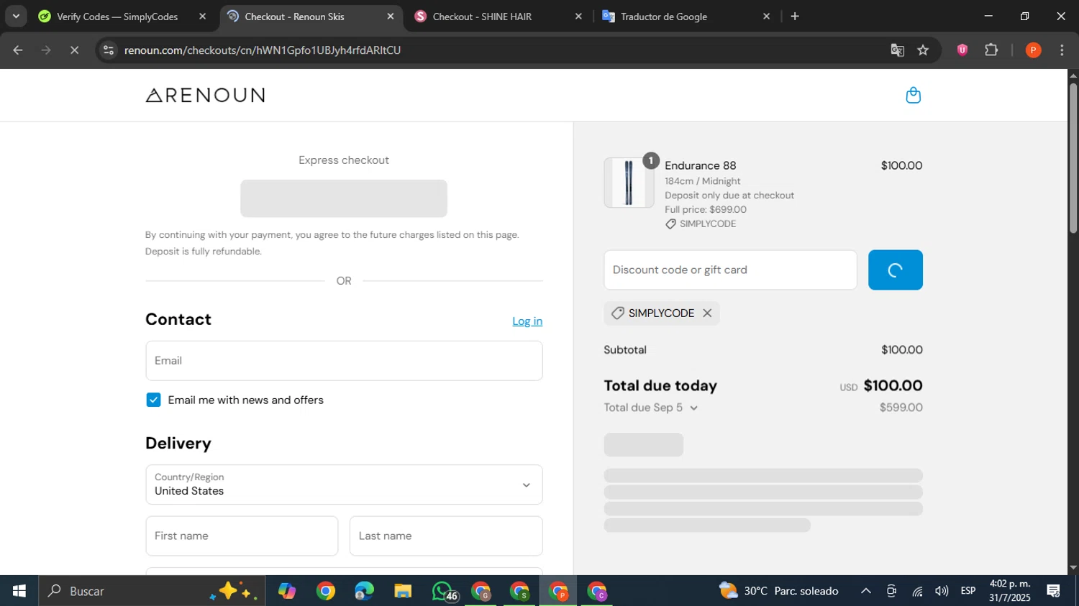Viewport: 1079px width, 606px height.
Task: Open the notification center icon
Action: click(x=1054, y=591)
